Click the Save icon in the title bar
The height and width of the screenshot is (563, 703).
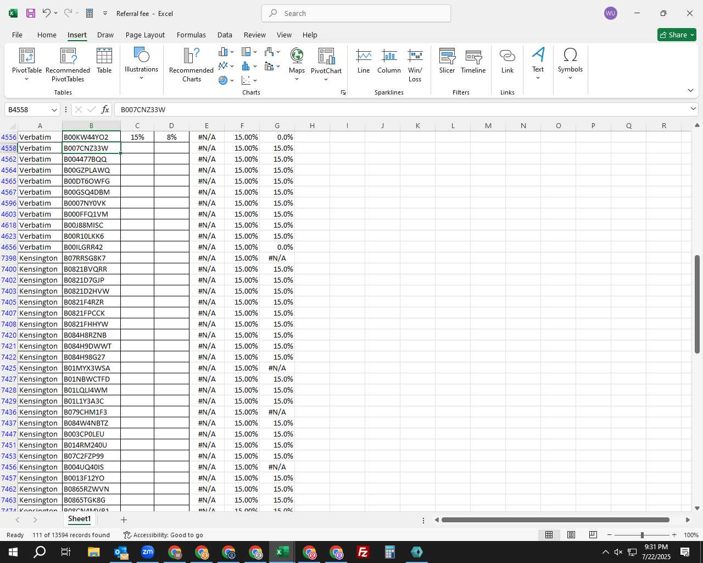31,13
